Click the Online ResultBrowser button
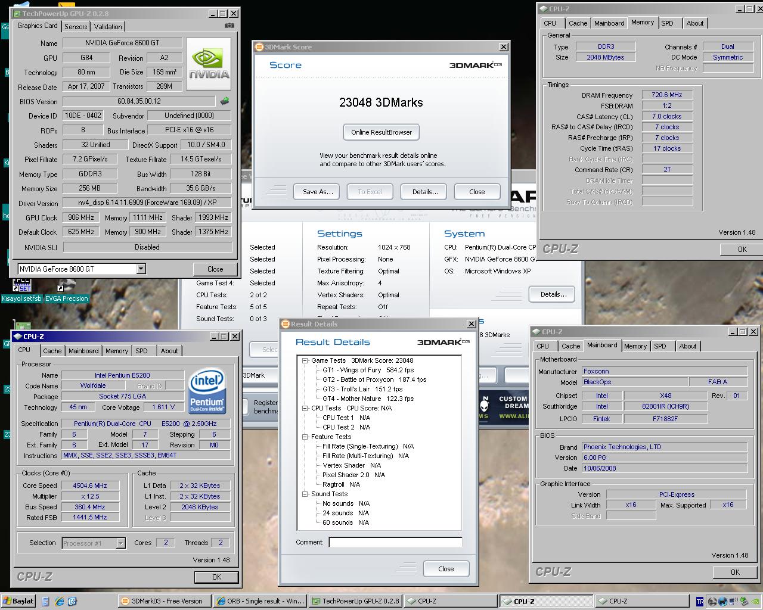763x610 pixels. [x=381, y=132]
